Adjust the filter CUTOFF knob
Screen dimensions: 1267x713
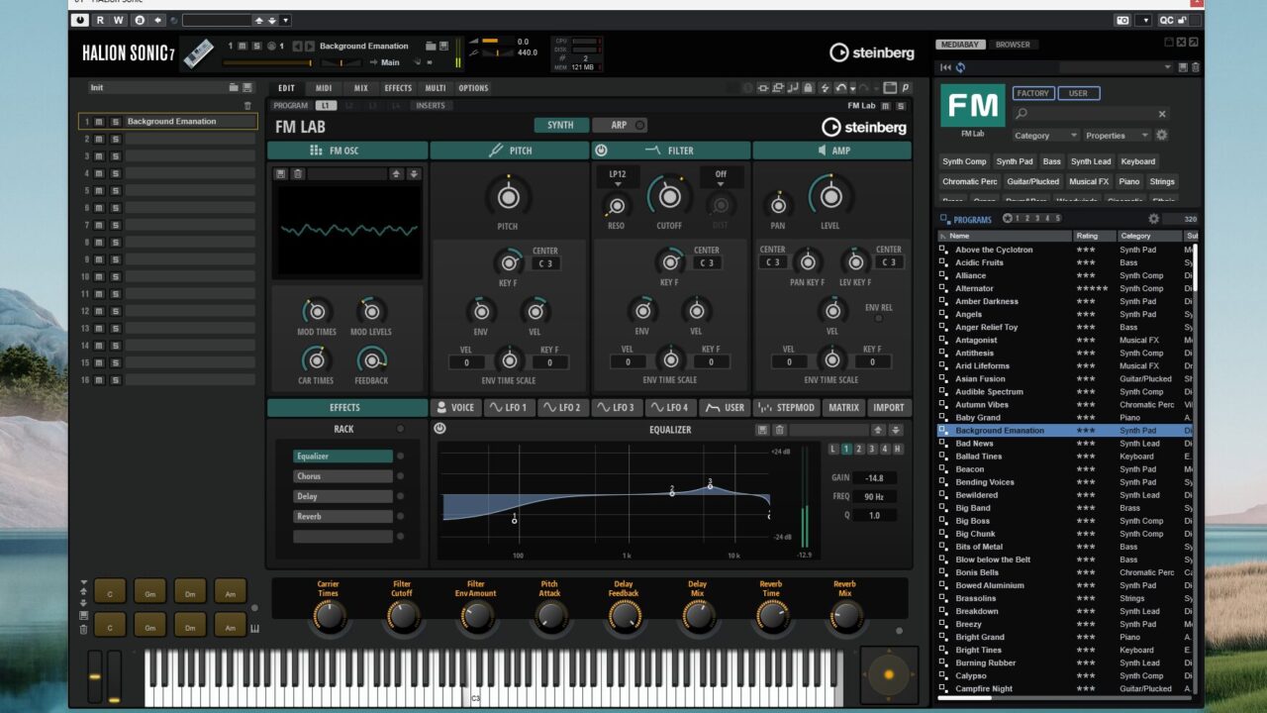pos(670,196)
